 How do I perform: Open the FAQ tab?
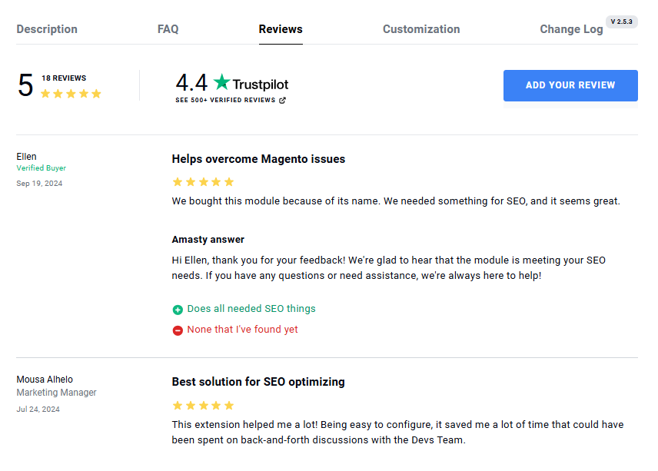click(168, 29)
